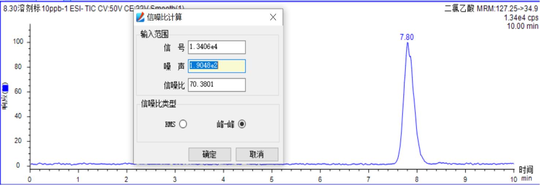Viewport: 540px width, 185px height.
Task: Cancel with the 取消 button
Action: pos(257,154)
